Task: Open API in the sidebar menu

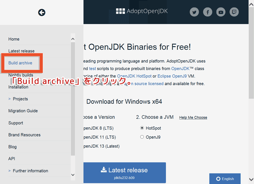Action: (12, 159)
